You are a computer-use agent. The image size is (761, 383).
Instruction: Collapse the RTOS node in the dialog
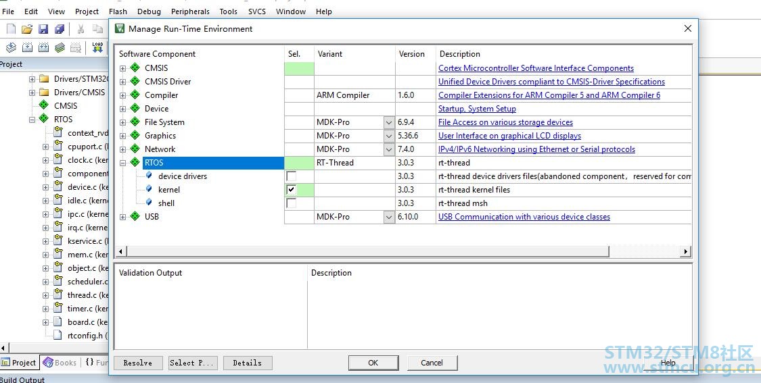[x=123, y=163]
